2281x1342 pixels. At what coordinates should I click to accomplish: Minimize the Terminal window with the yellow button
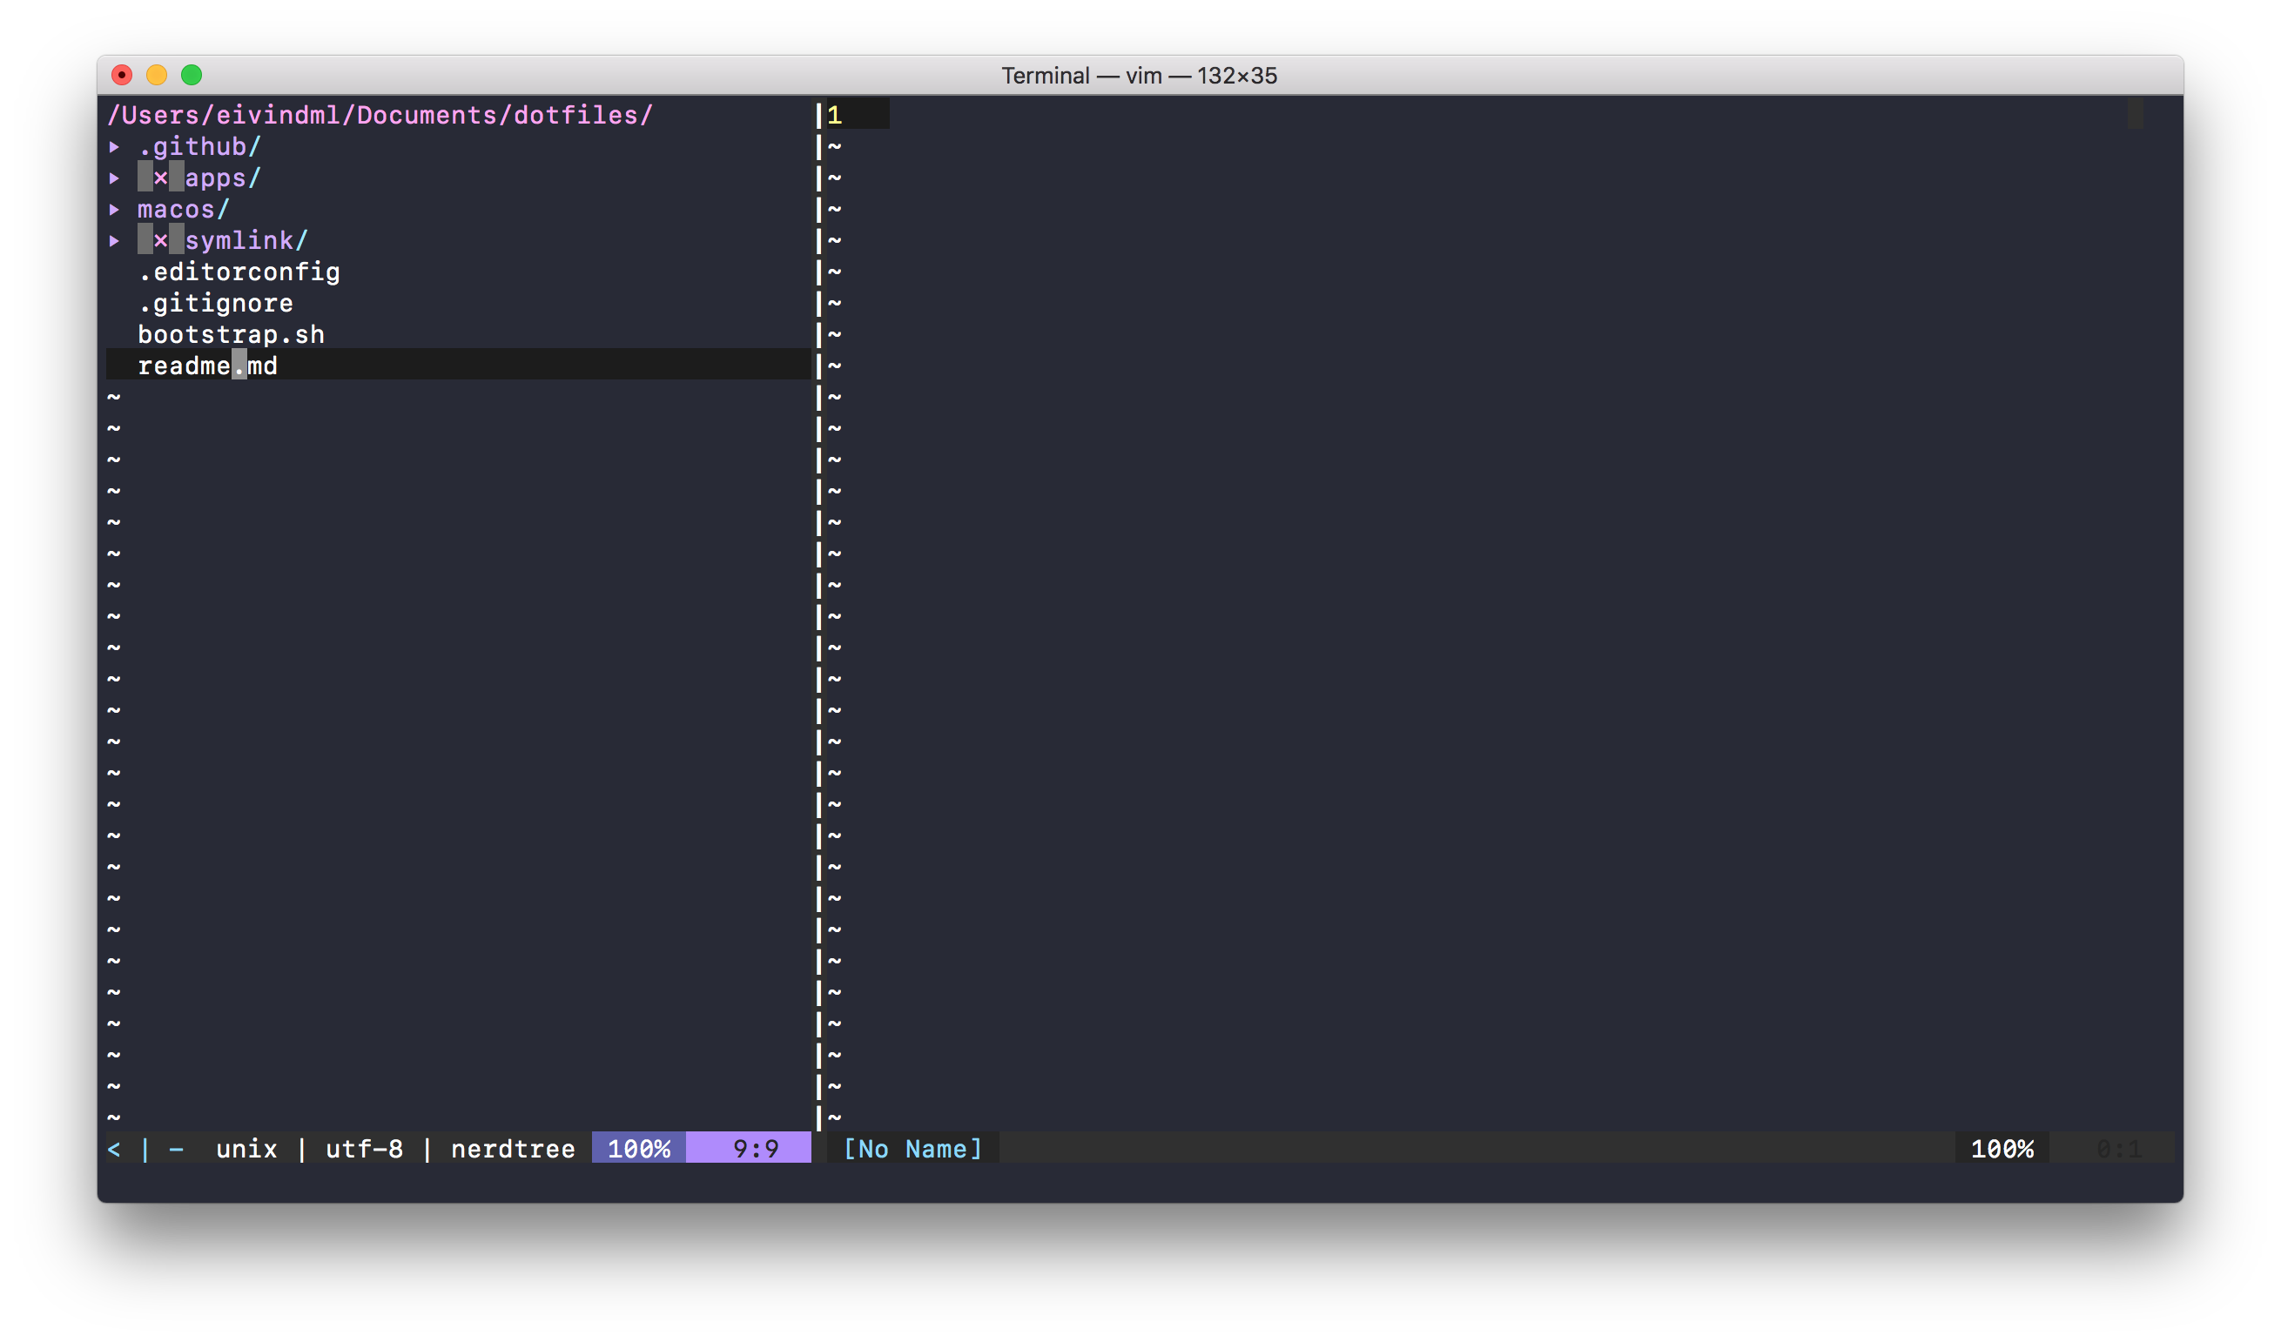tap(157, 75)
